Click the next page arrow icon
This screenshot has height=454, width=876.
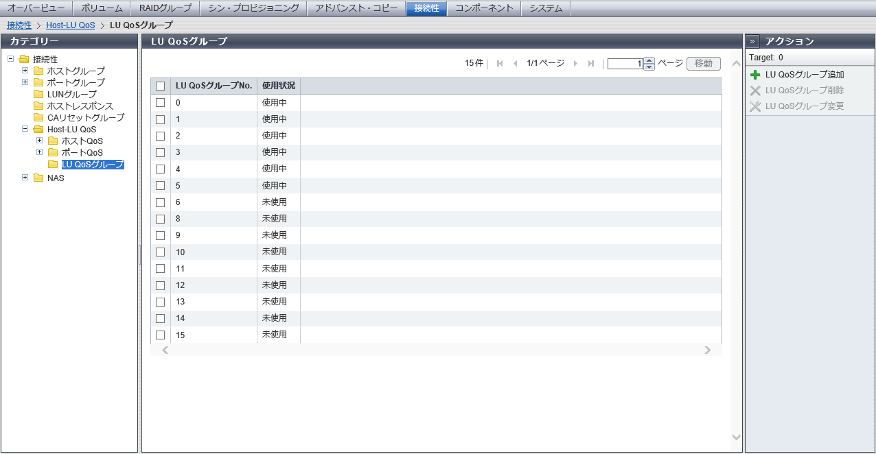575,64
